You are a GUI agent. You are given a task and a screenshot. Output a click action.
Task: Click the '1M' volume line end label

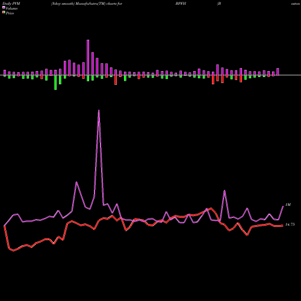tap(288, 205)
